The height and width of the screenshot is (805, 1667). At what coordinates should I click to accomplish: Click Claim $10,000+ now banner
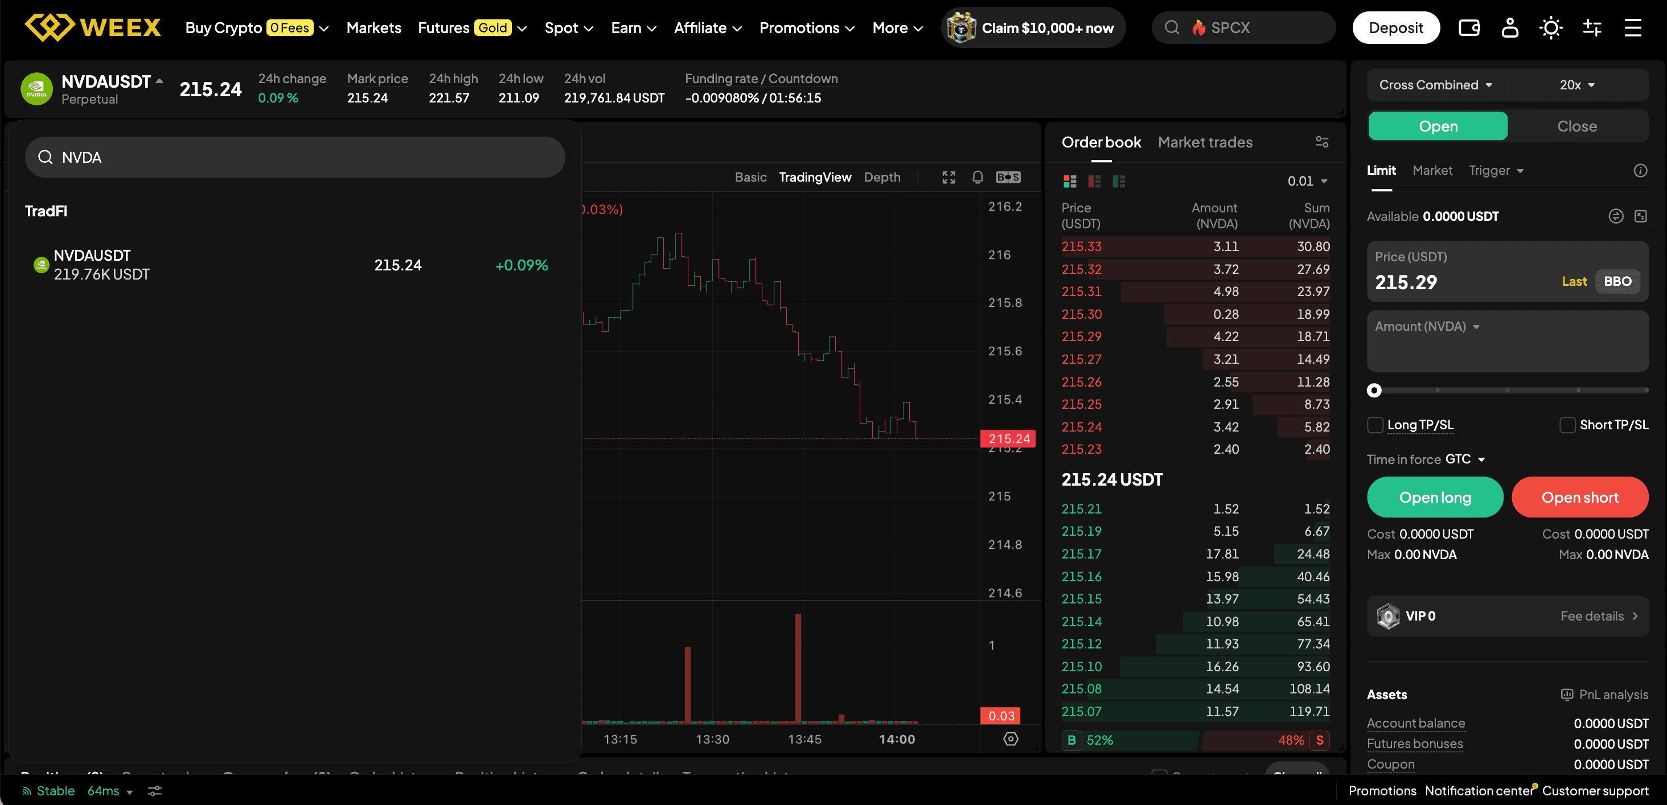[x=1033, y=28]
